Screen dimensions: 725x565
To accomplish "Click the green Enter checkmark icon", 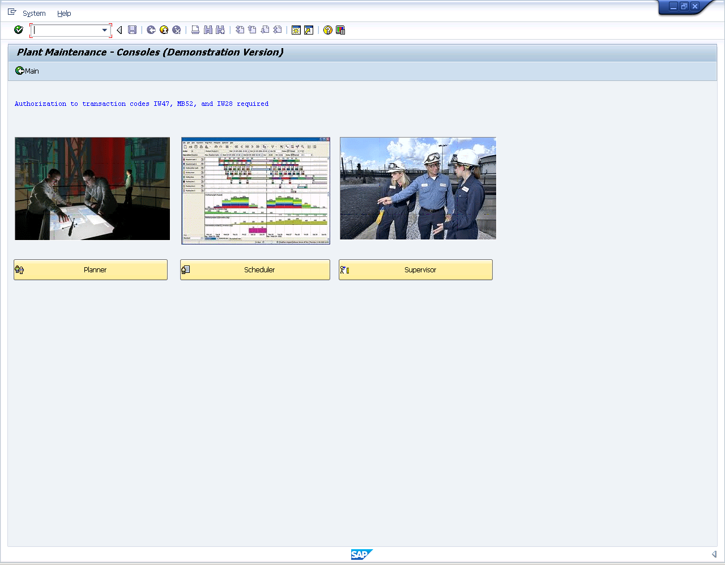I will pyautogui.click(x=19, y=30).
